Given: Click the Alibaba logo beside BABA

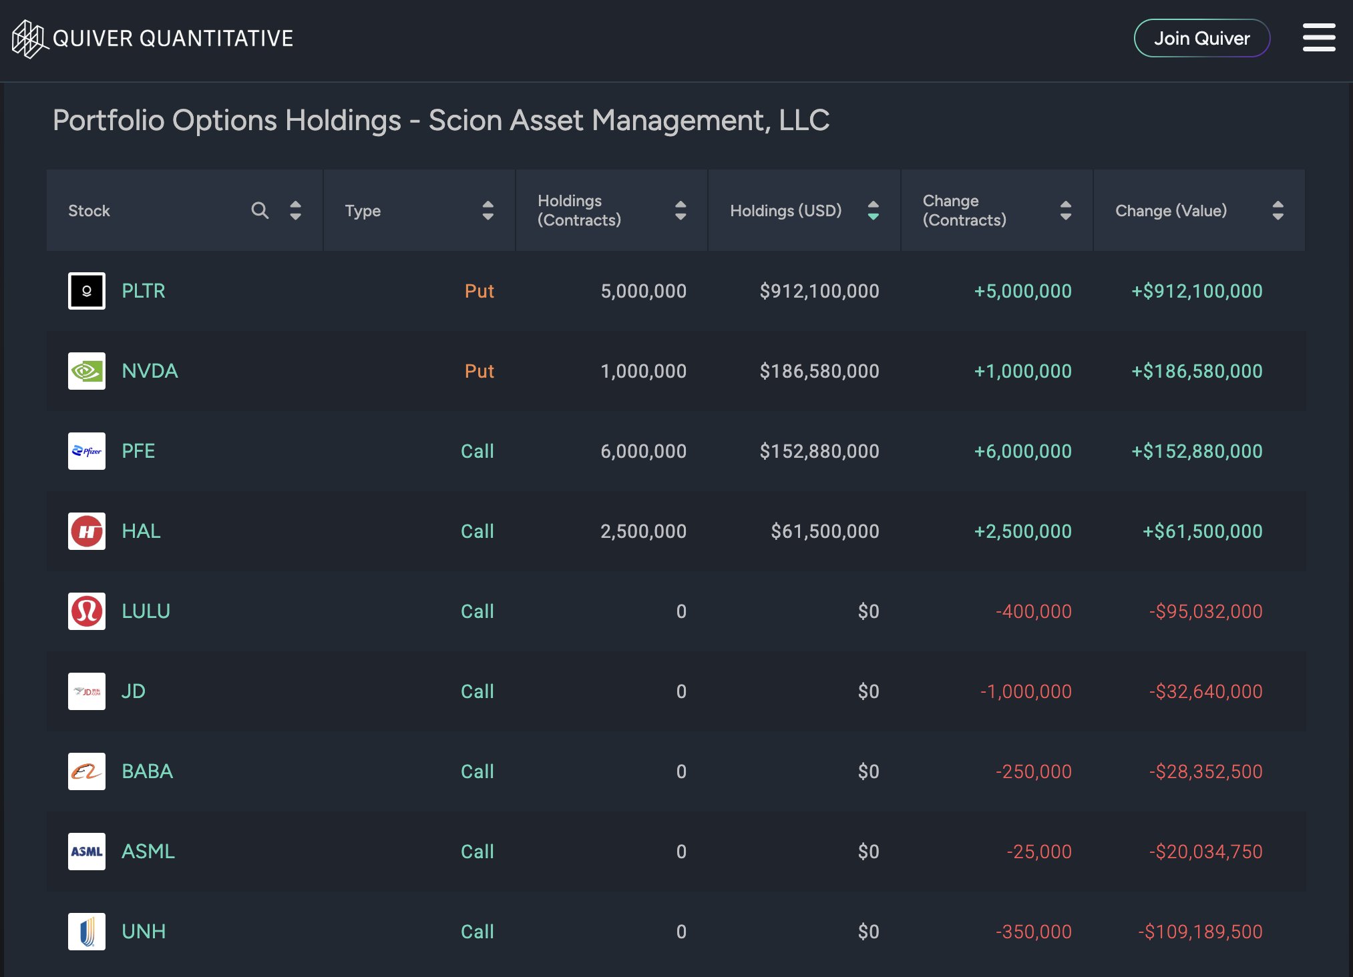Looking at the screenshot, I should tap(86, 771).
